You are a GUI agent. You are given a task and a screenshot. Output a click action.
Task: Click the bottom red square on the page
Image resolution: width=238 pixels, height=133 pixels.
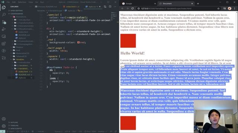[128, 123]
